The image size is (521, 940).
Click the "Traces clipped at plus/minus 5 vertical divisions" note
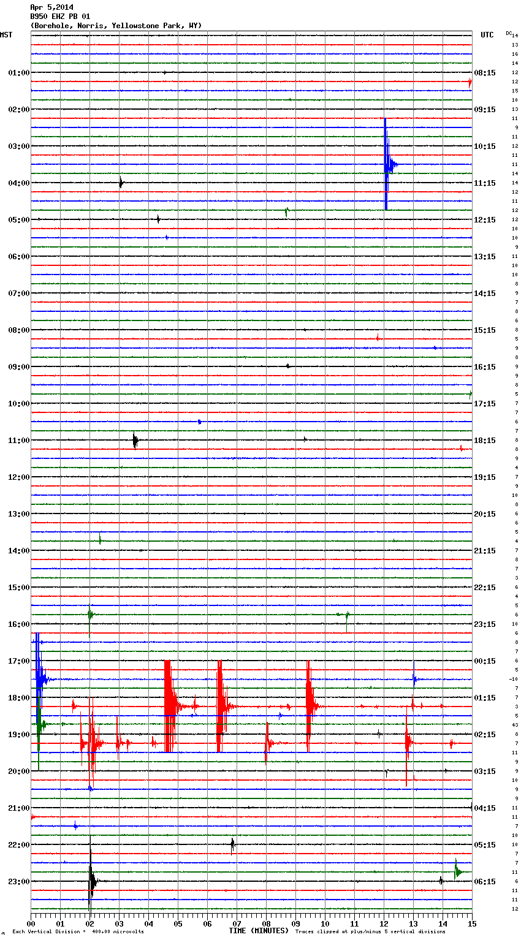(x=370, y=931)
